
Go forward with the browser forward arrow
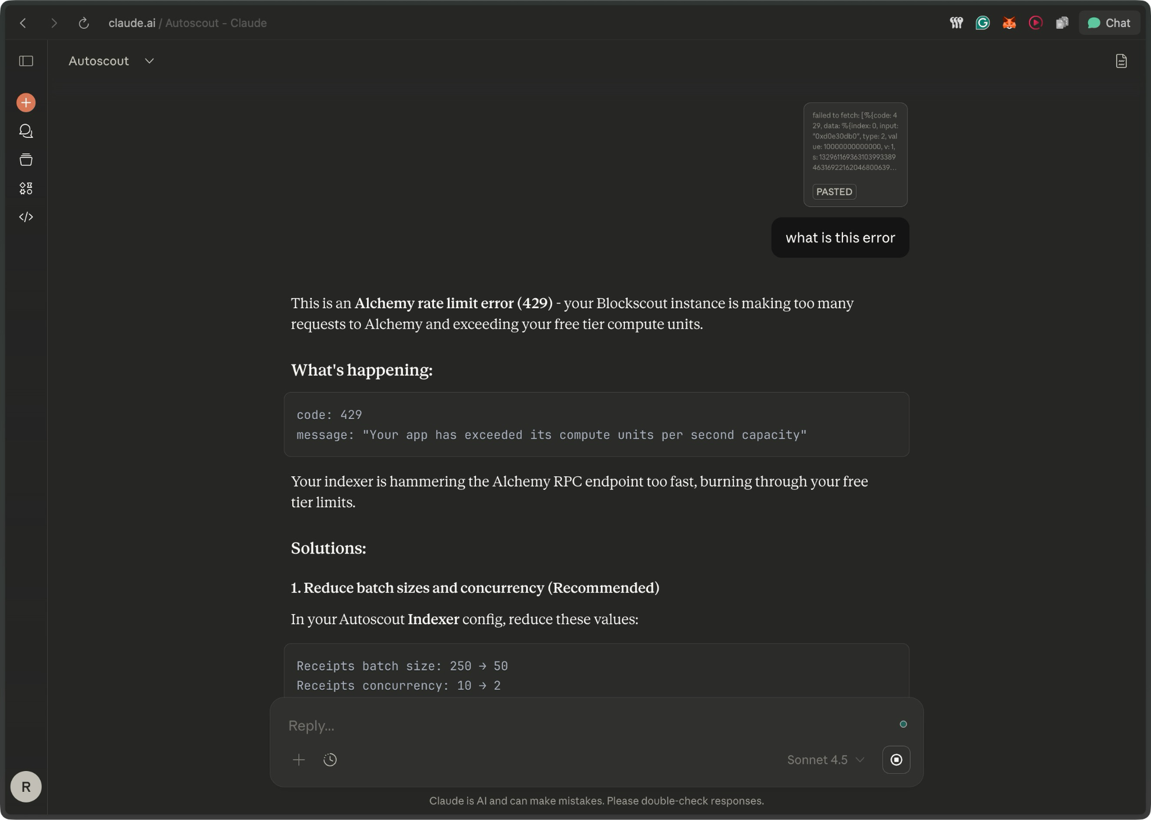click(x=54, y=23)
